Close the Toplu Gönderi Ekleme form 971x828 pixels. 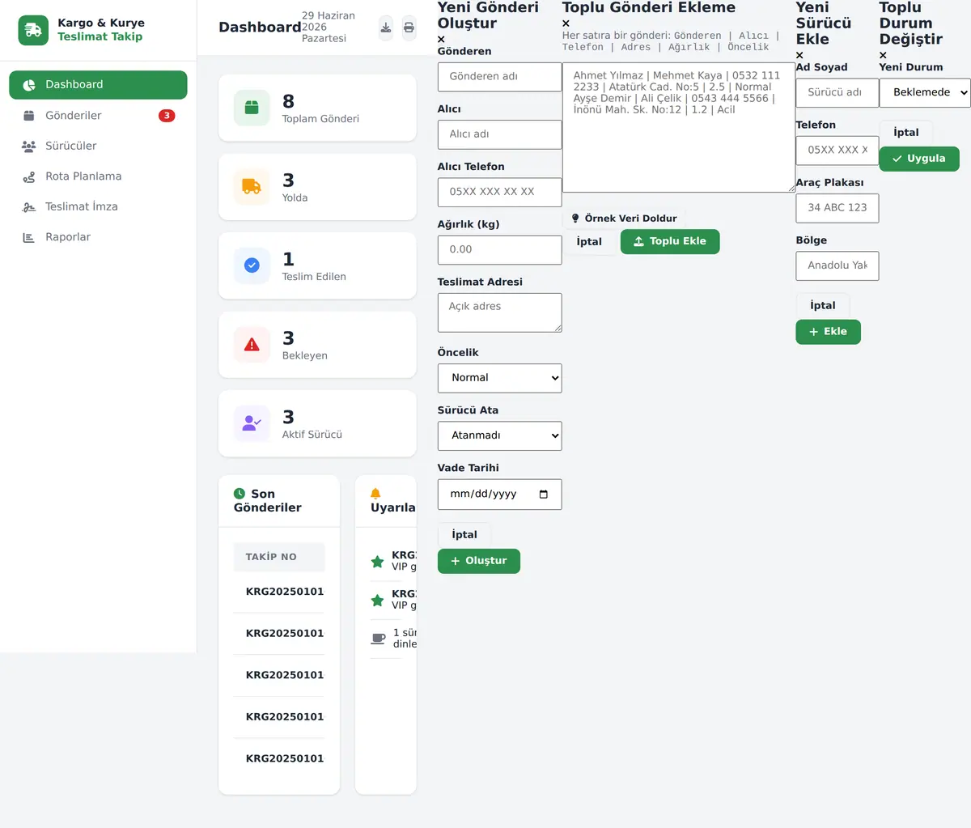[566, 23]
